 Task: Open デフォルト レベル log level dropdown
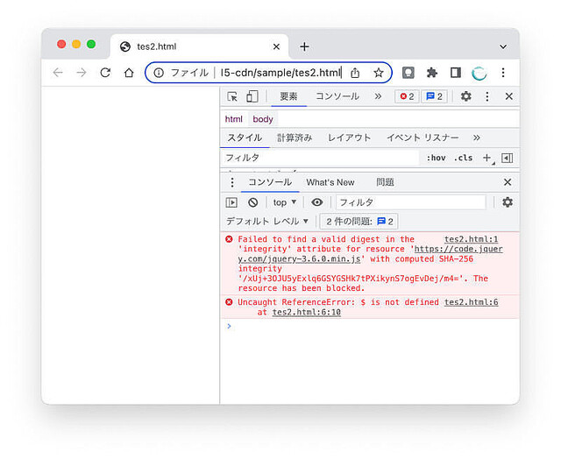click(x=266, y=222)
